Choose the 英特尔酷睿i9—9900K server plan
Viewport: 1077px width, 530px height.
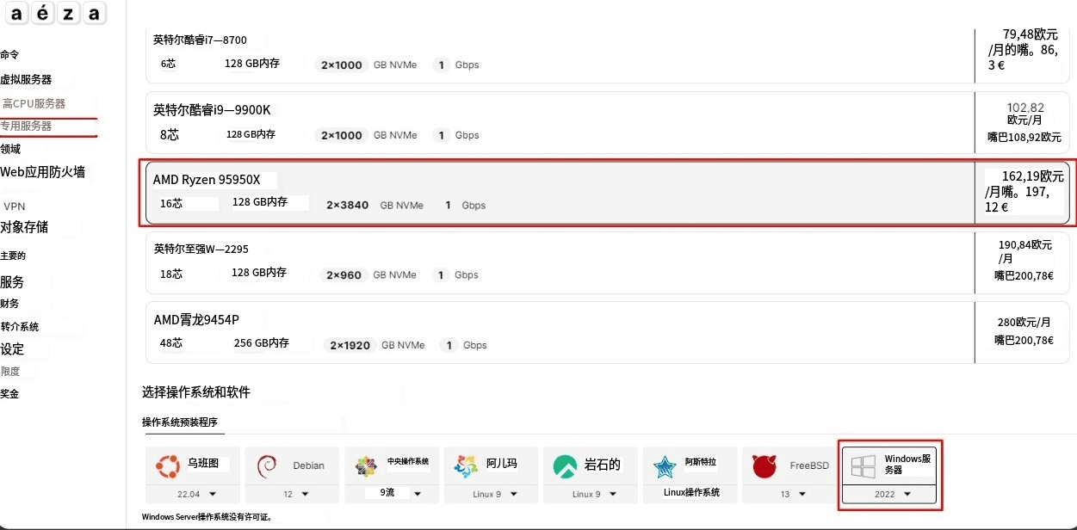click(560, 121)
